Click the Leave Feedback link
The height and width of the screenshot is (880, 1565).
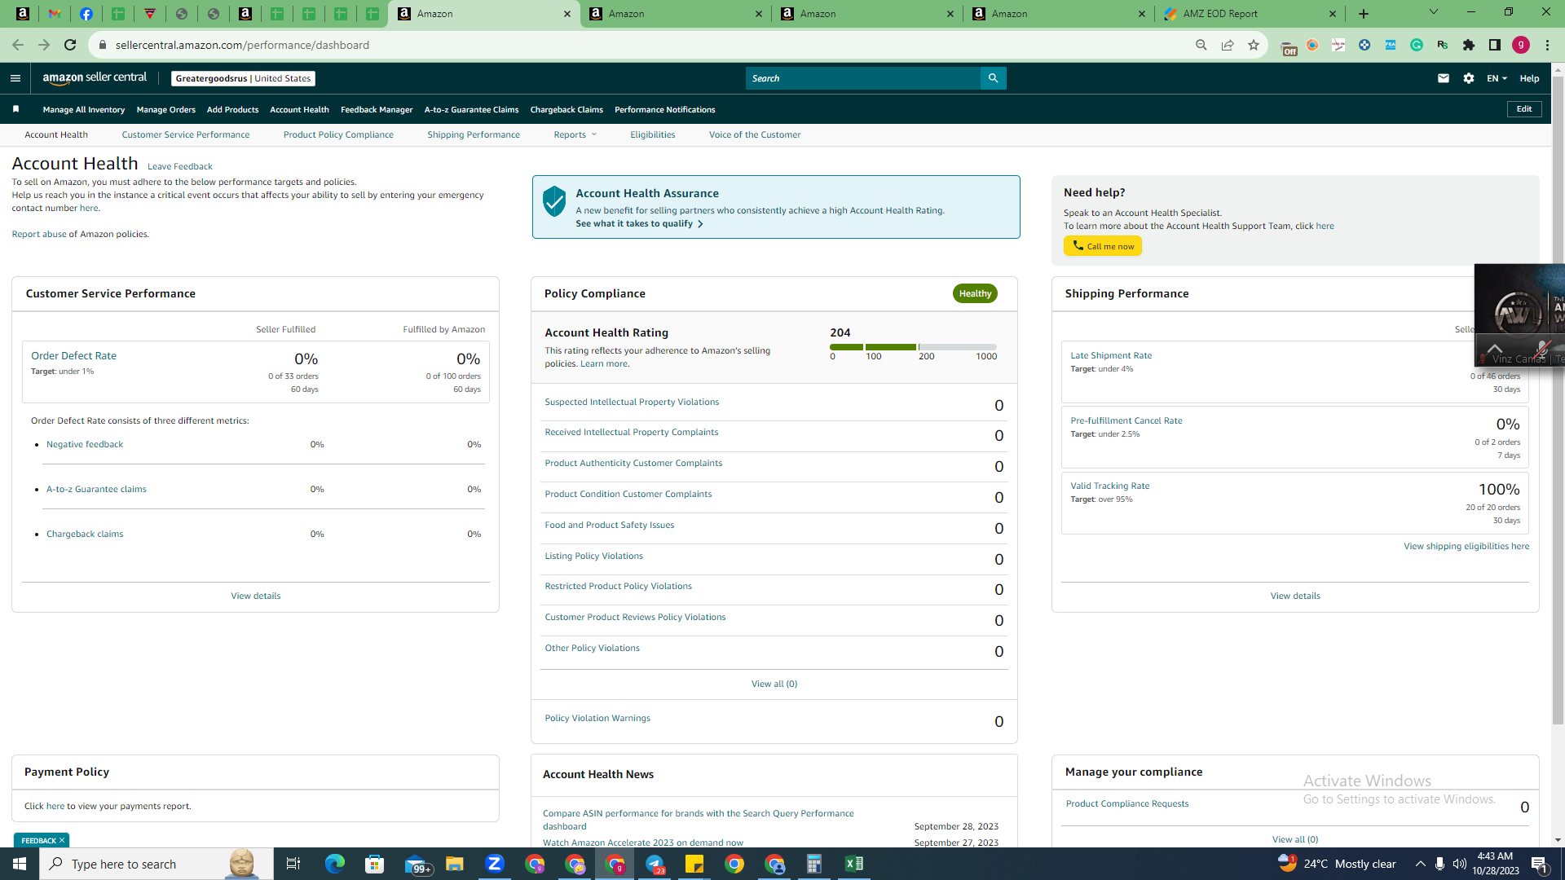pos(180,166)
